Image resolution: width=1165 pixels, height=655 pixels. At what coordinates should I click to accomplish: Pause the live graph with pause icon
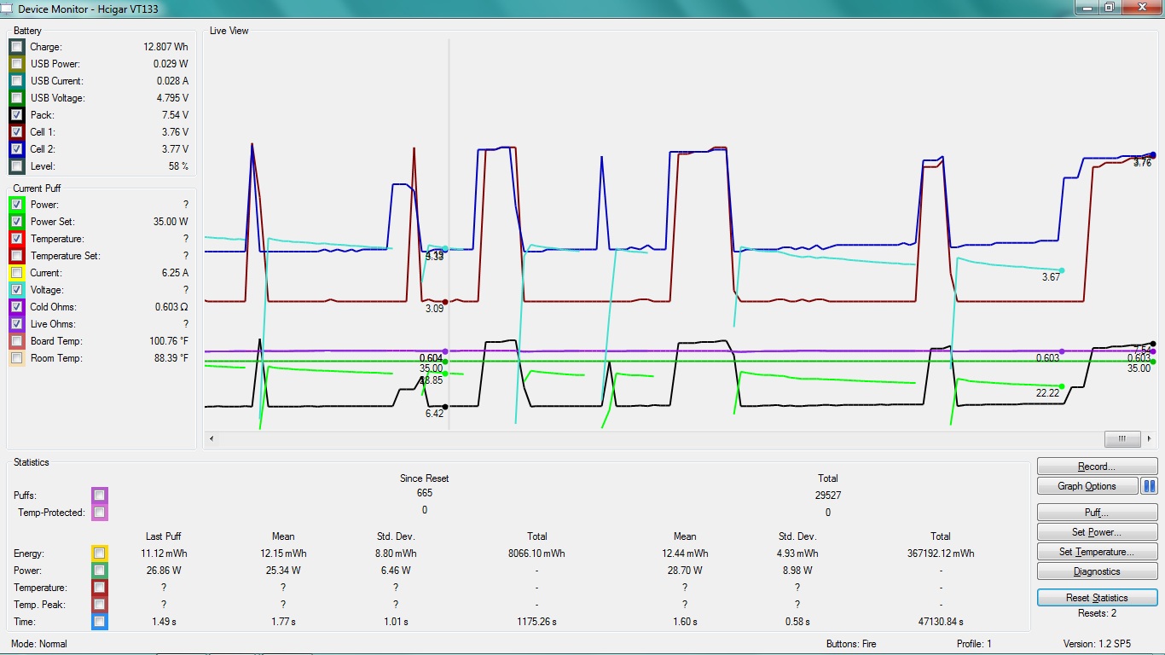click(x=1149, y=486)
